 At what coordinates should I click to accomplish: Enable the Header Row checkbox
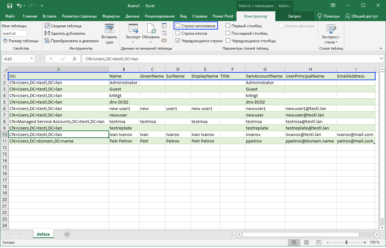coord(178,26)
